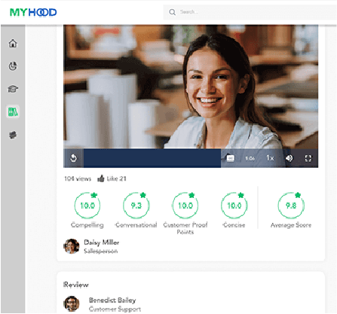Mute the video volume
This screenshot has height=314, width=337.
click(x=289, y=158)
